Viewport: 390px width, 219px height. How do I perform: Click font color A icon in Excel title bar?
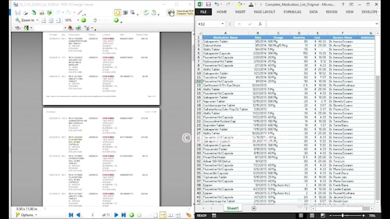click(251, 4)
